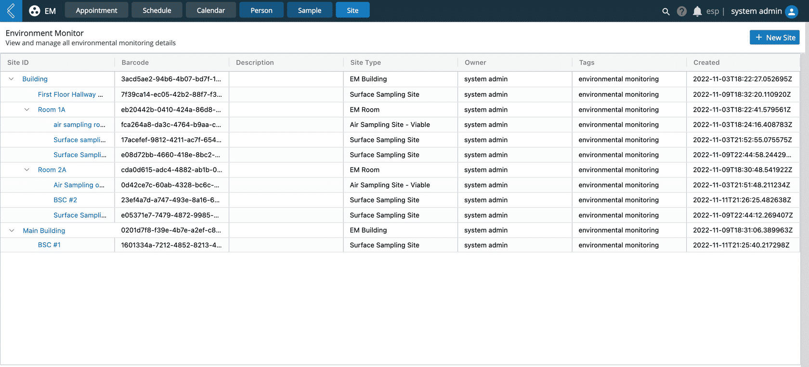Open the 'air sampling ro...' site link
809x367 pixels.
(x=79, y=125)
